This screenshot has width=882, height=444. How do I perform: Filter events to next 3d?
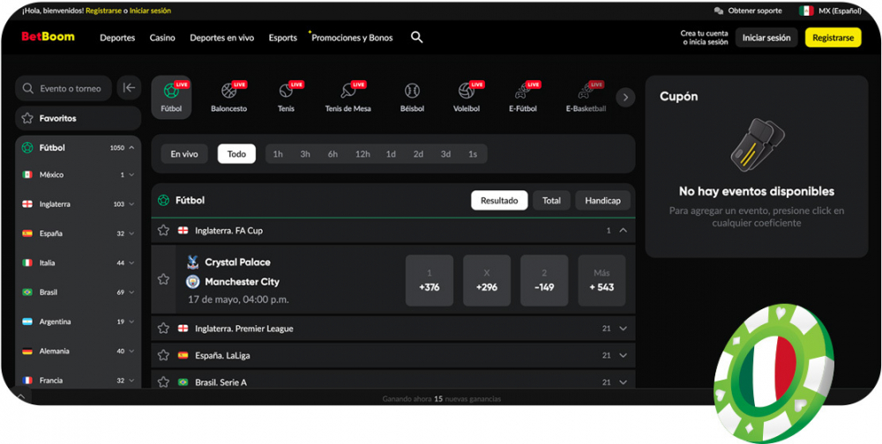pos(445,154)
